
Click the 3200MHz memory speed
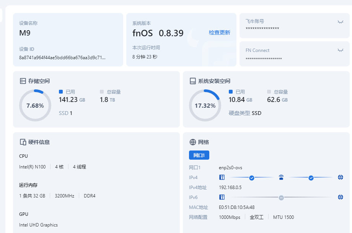coord(64,196)
